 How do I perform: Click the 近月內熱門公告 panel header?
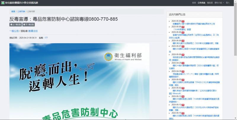[195, 14]
